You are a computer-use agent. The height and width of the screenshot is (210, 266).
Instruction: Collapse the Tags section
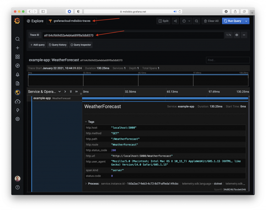(x=90, y=122)
